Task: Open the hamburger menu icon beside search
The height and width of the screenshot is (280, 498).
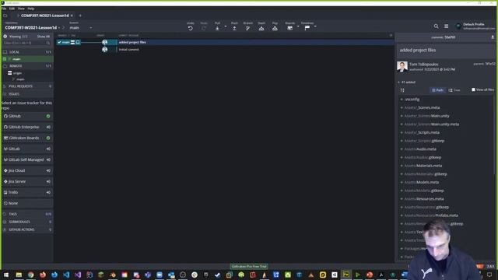Action: (x=446, y=26)
